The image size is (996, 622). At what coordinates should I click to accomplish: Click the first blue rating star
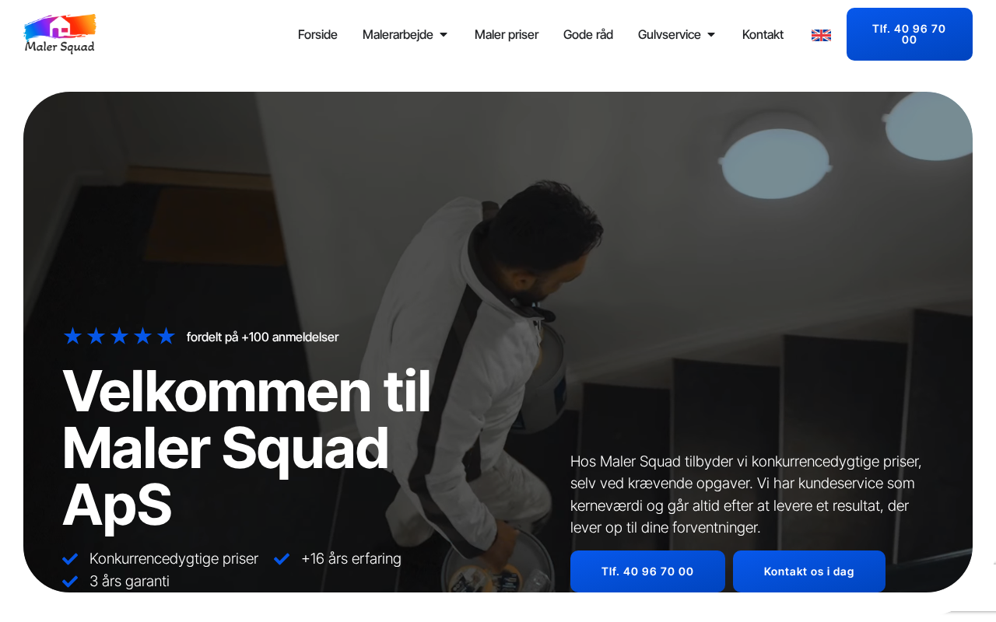coord(72,336)
